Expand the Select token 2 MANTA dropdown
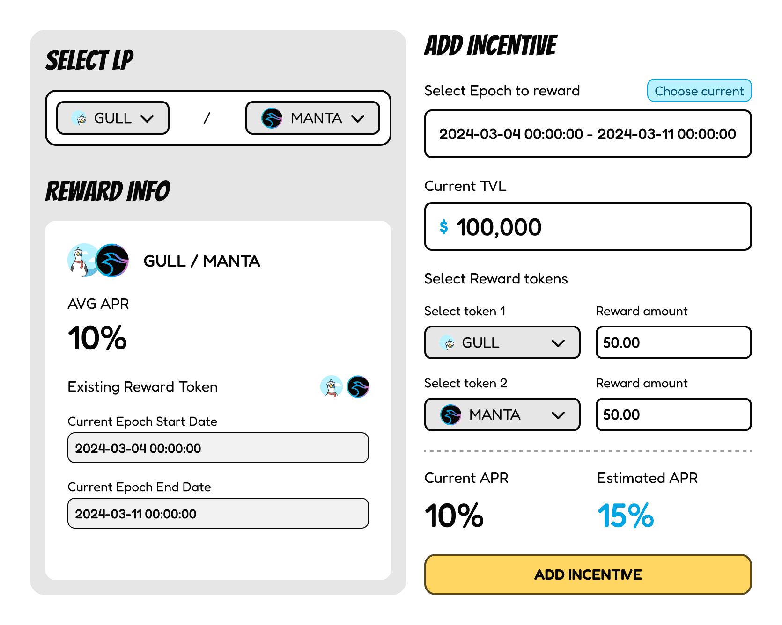 [x=502, y=414]
